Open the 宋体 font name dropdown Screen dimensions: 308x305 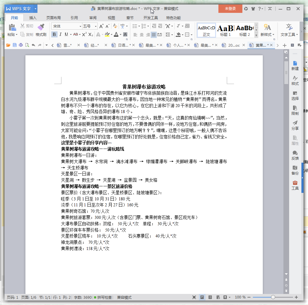[81, 26]
